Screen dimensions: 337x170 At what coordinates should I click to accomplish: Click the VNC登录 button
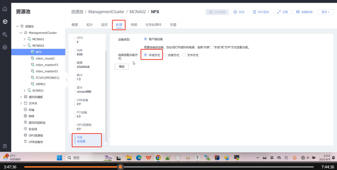point(260,12)
